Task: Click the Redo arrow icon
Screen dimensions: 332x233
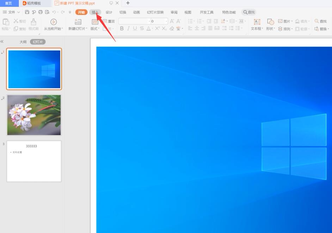Action: [63, 12]
